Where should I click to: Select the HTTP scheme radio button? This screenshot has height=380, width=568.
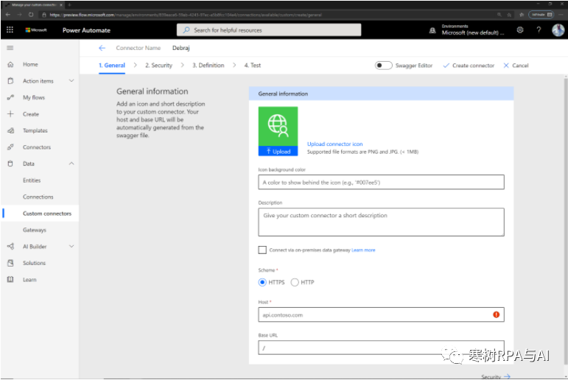point(295,282)
